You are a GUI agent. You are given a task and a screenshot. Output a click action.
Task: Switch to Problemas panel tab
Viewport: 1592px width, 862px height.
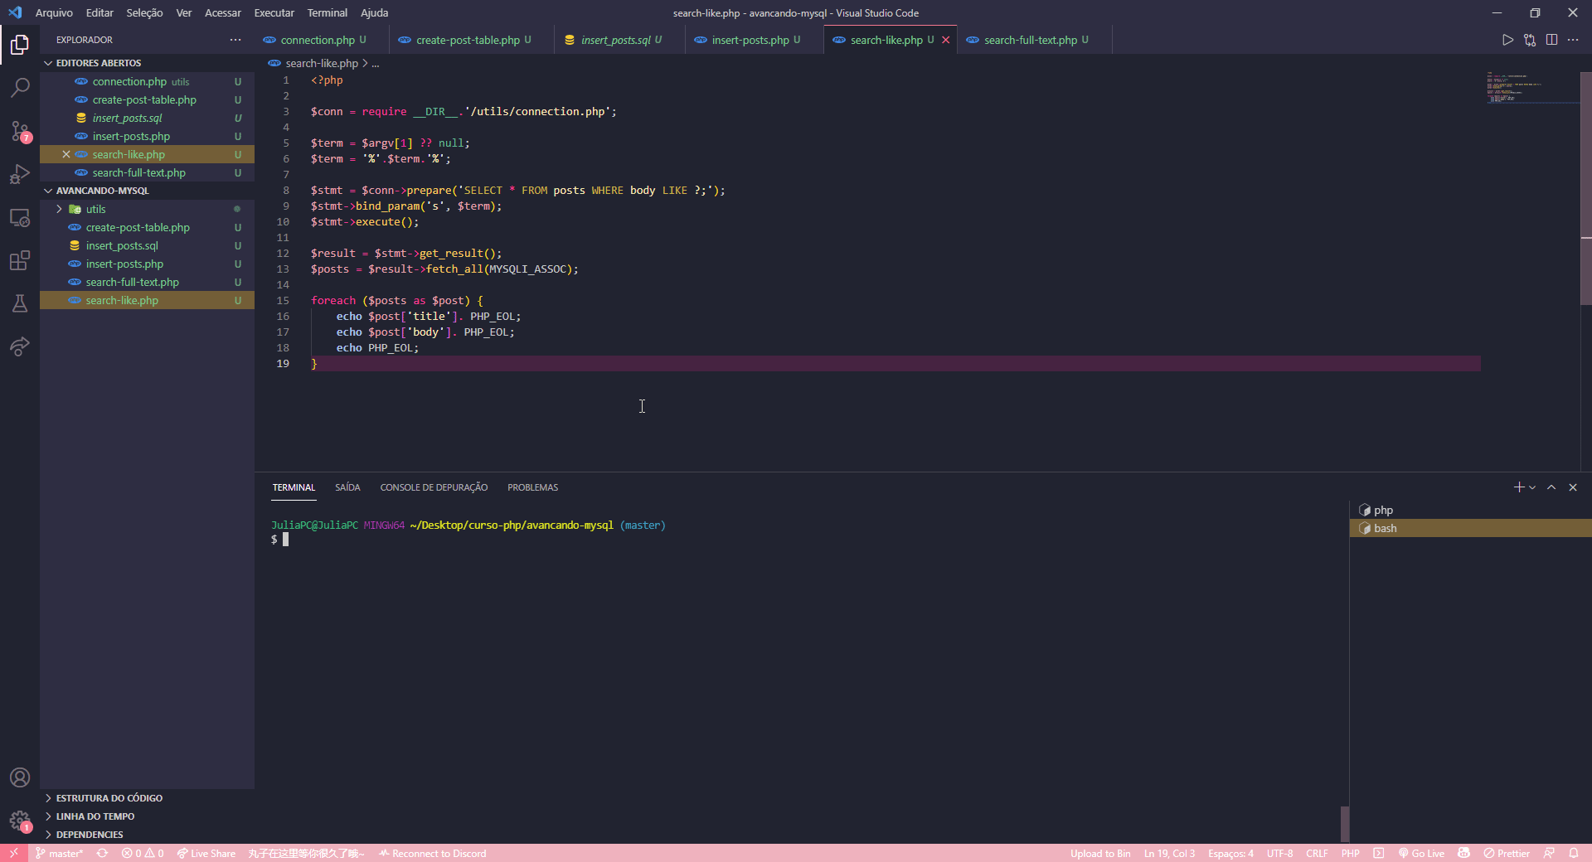[532, 487]
